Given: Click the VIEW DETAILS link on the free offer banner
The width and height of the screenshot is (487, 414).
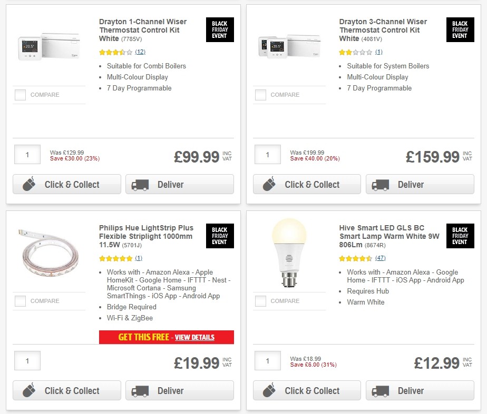Looking at the screenshot, I should tap(196, 337).
